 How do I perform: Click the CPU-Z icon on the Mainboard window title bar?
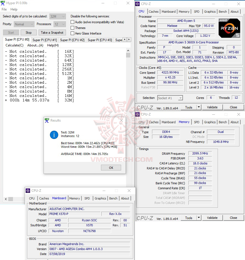[28, 190]
